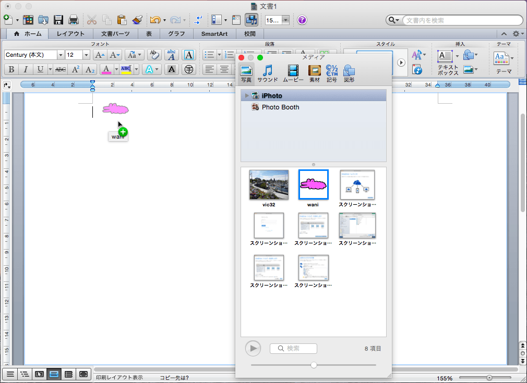This screenshot has height=383, width=527.
Task: Open the Toolbox from the toolbar
Action: point(236,20)
